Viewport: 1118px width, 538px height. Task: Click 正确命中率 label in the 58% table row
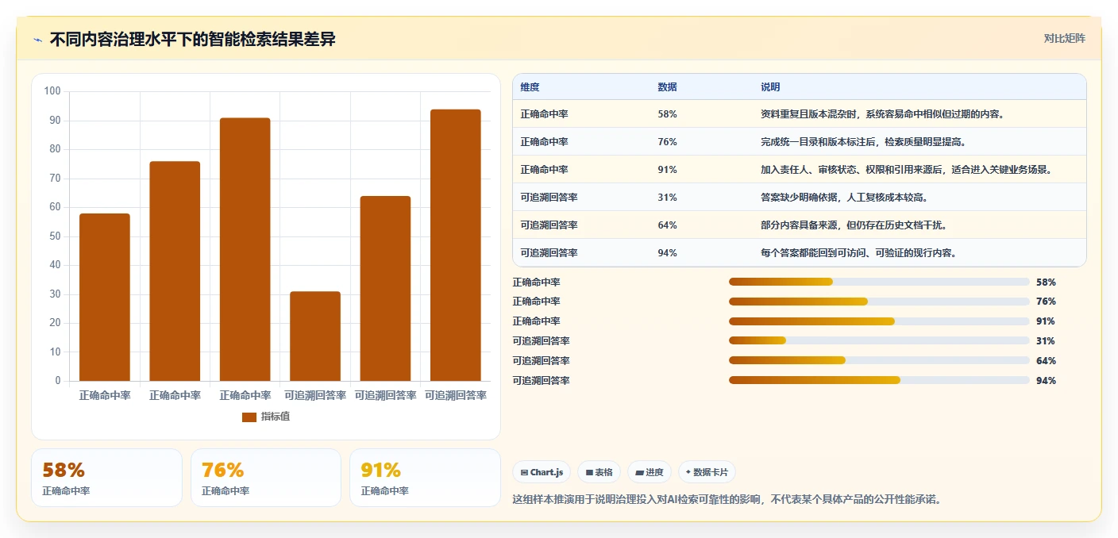click(544, 114)
